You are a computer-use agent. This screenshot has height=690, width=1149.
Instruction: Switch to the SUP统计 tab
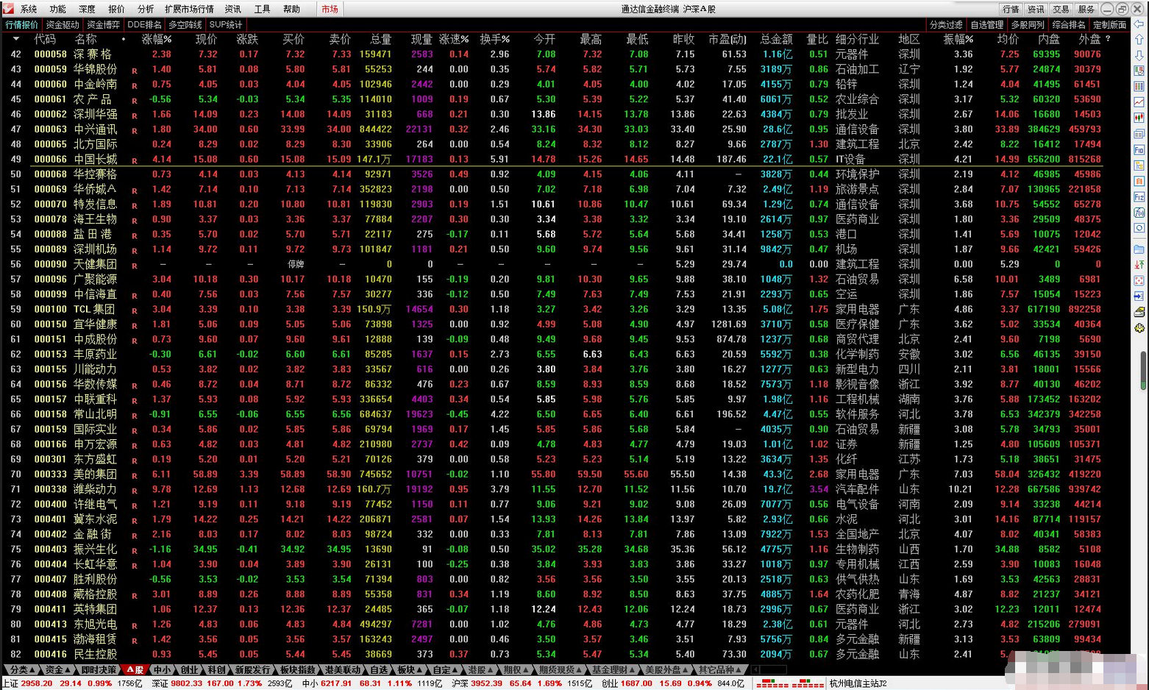pyautogui.click(x=226, y=24)
